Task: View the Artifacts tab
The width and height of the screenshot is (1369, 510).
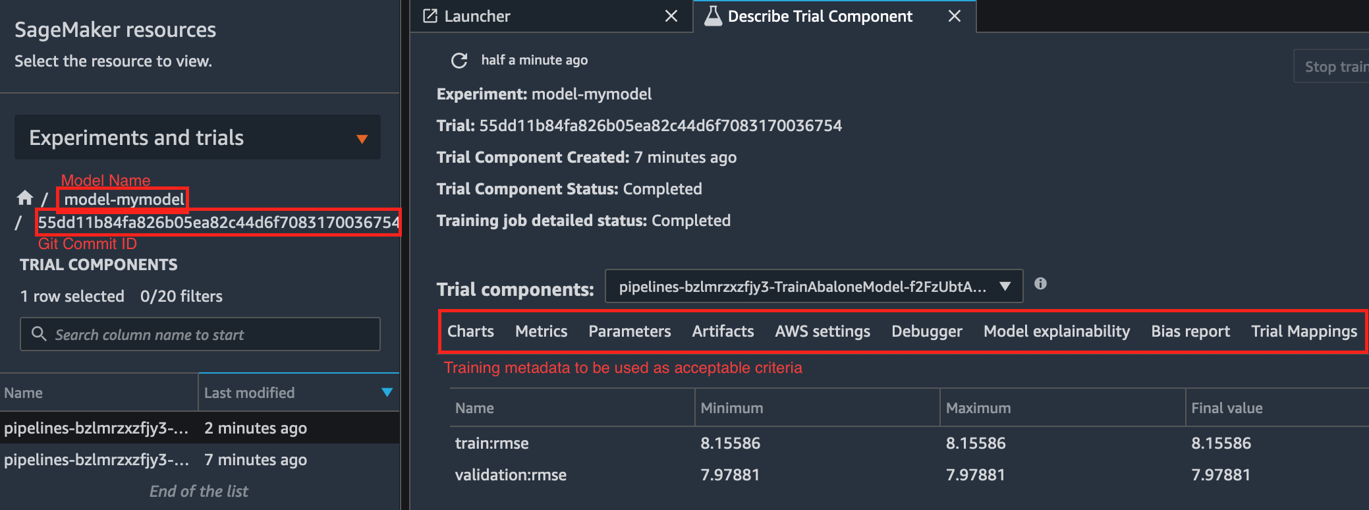Action: [723, 331]
